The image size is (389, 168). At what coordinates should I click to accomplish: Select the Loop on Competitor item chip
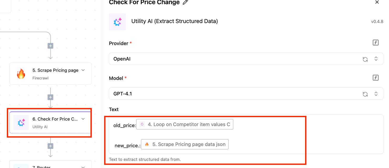pyautogui.click(x=185, y=124)
